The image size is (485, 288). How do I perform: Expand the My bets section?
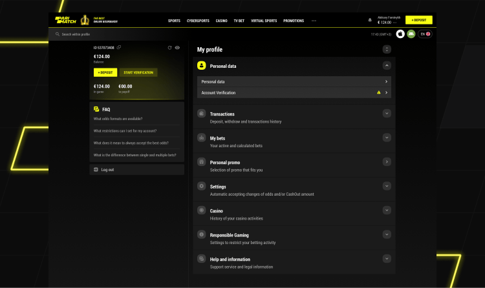[x=387, y=138]
